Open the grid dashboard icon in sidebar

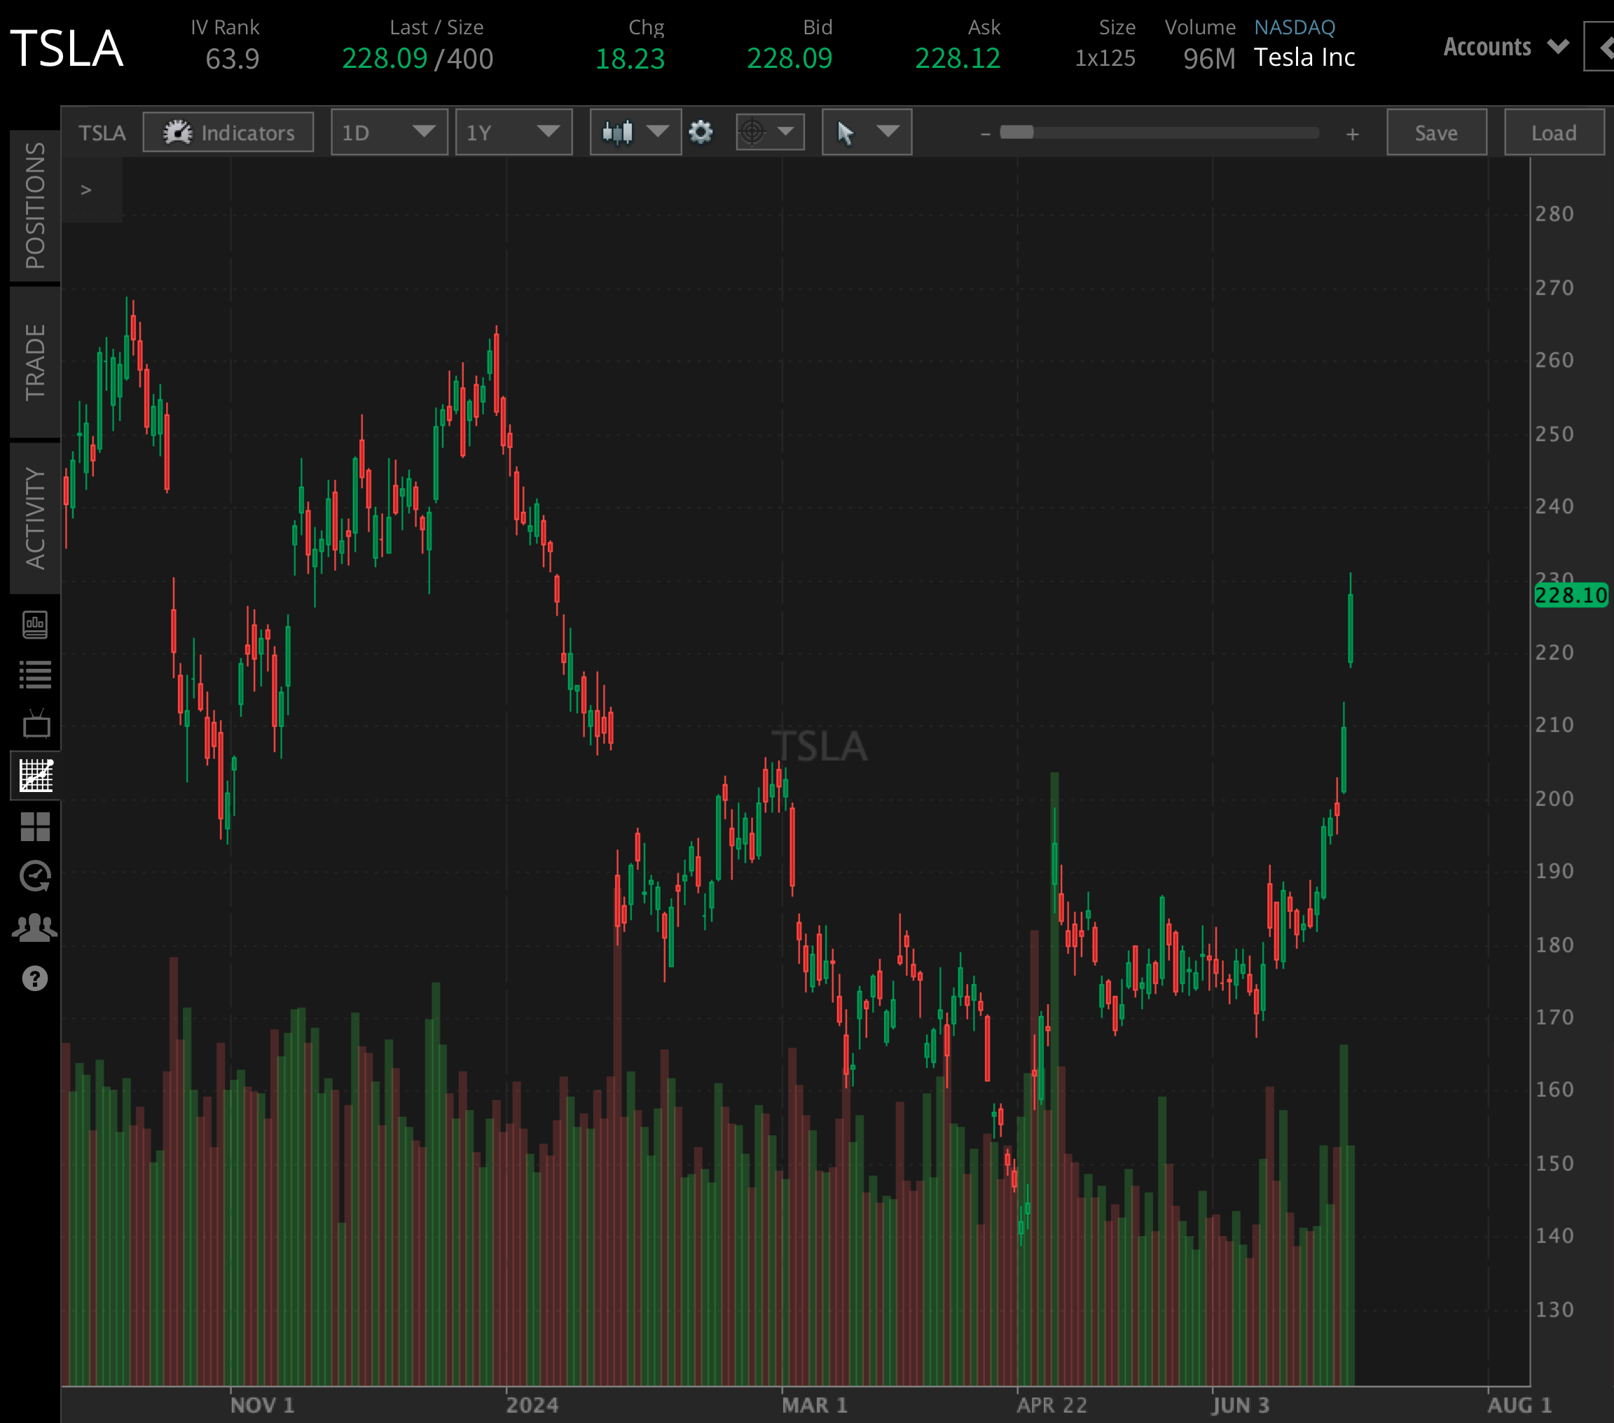[33, 826]
